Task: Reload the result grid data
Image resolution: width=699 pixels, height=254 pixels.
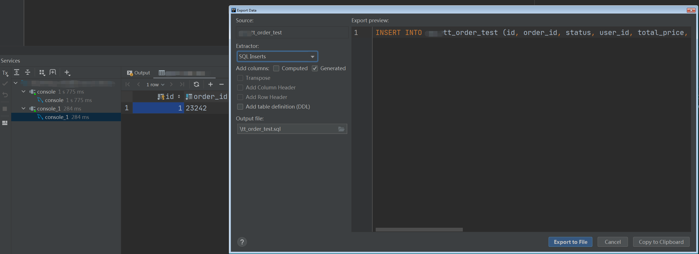Action: pyautogui.click(x=196, y=84)
